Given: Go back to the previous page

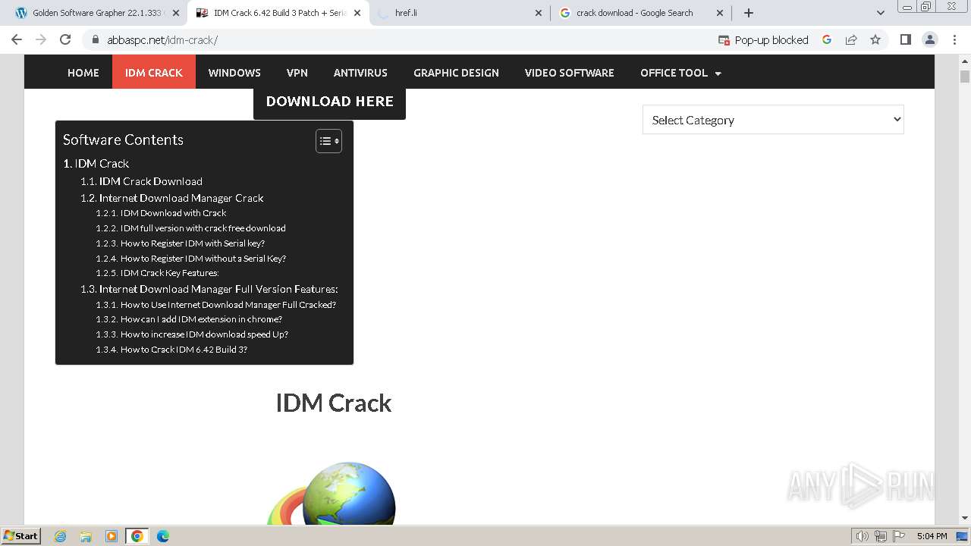Looking at the screenshot, I should (17, 40).
